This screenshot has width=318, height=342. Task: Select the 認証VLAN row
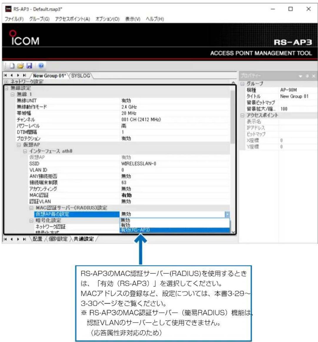(129, 202)
